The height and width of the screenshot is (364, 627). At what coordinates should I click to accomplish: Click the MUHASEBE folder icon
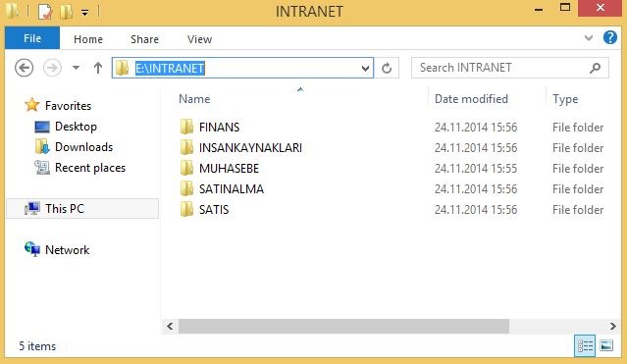186,168
